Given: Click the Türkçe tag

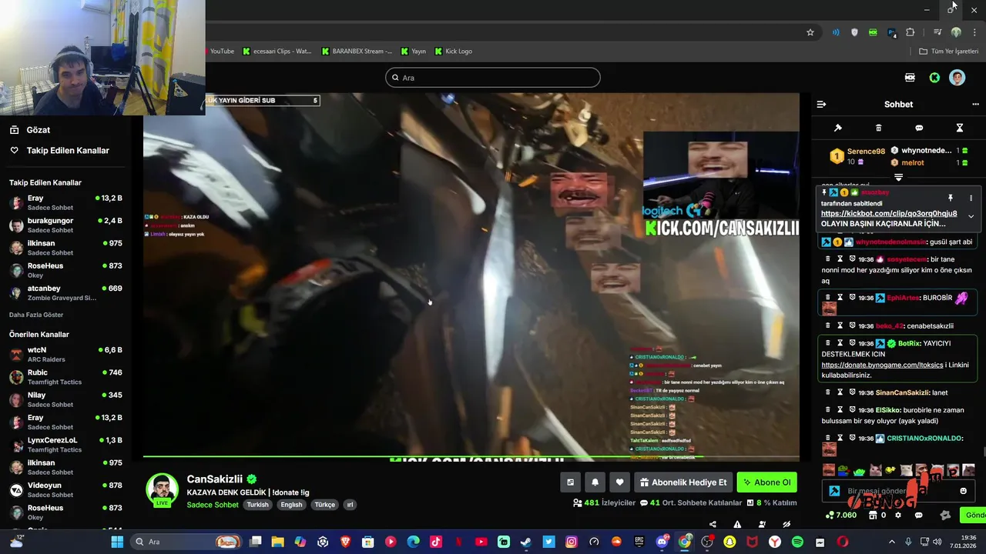Looking at the screenshot, I should pos(325,505).
